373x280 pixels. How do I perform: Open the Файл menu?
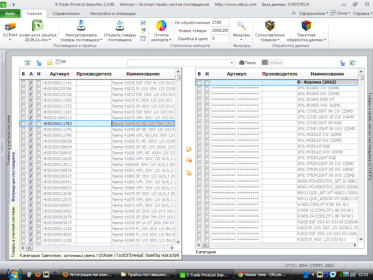point(10,13)
